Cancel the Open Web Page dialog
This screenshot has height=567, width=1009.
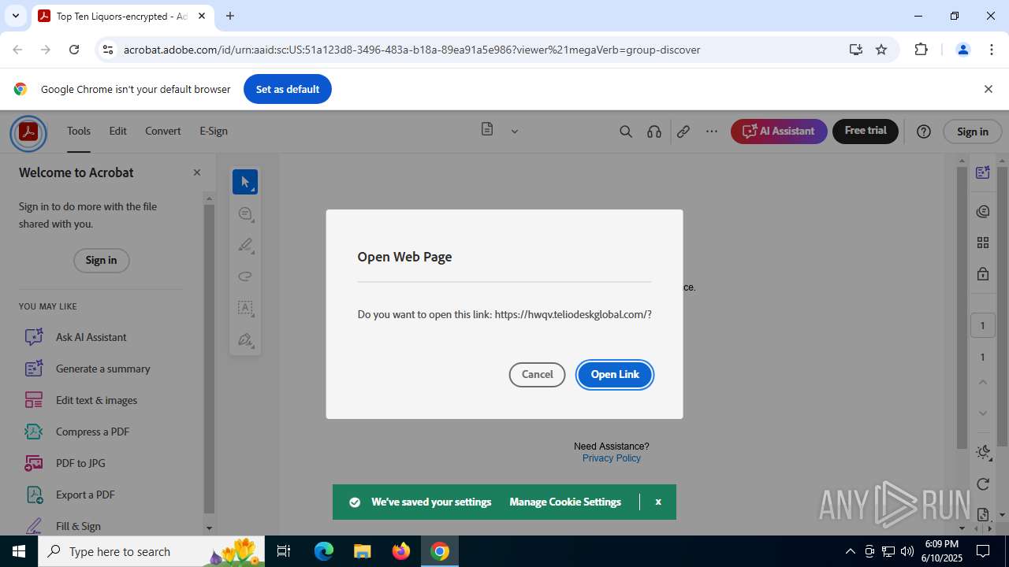point(537,374)
